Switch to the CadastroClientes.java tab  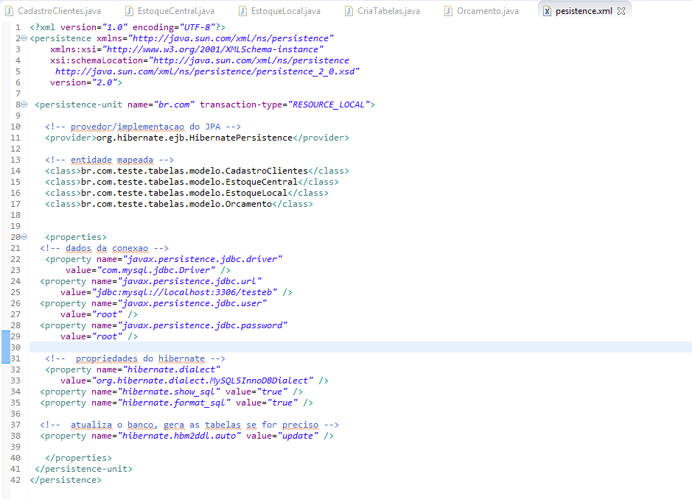click(54, 11)
